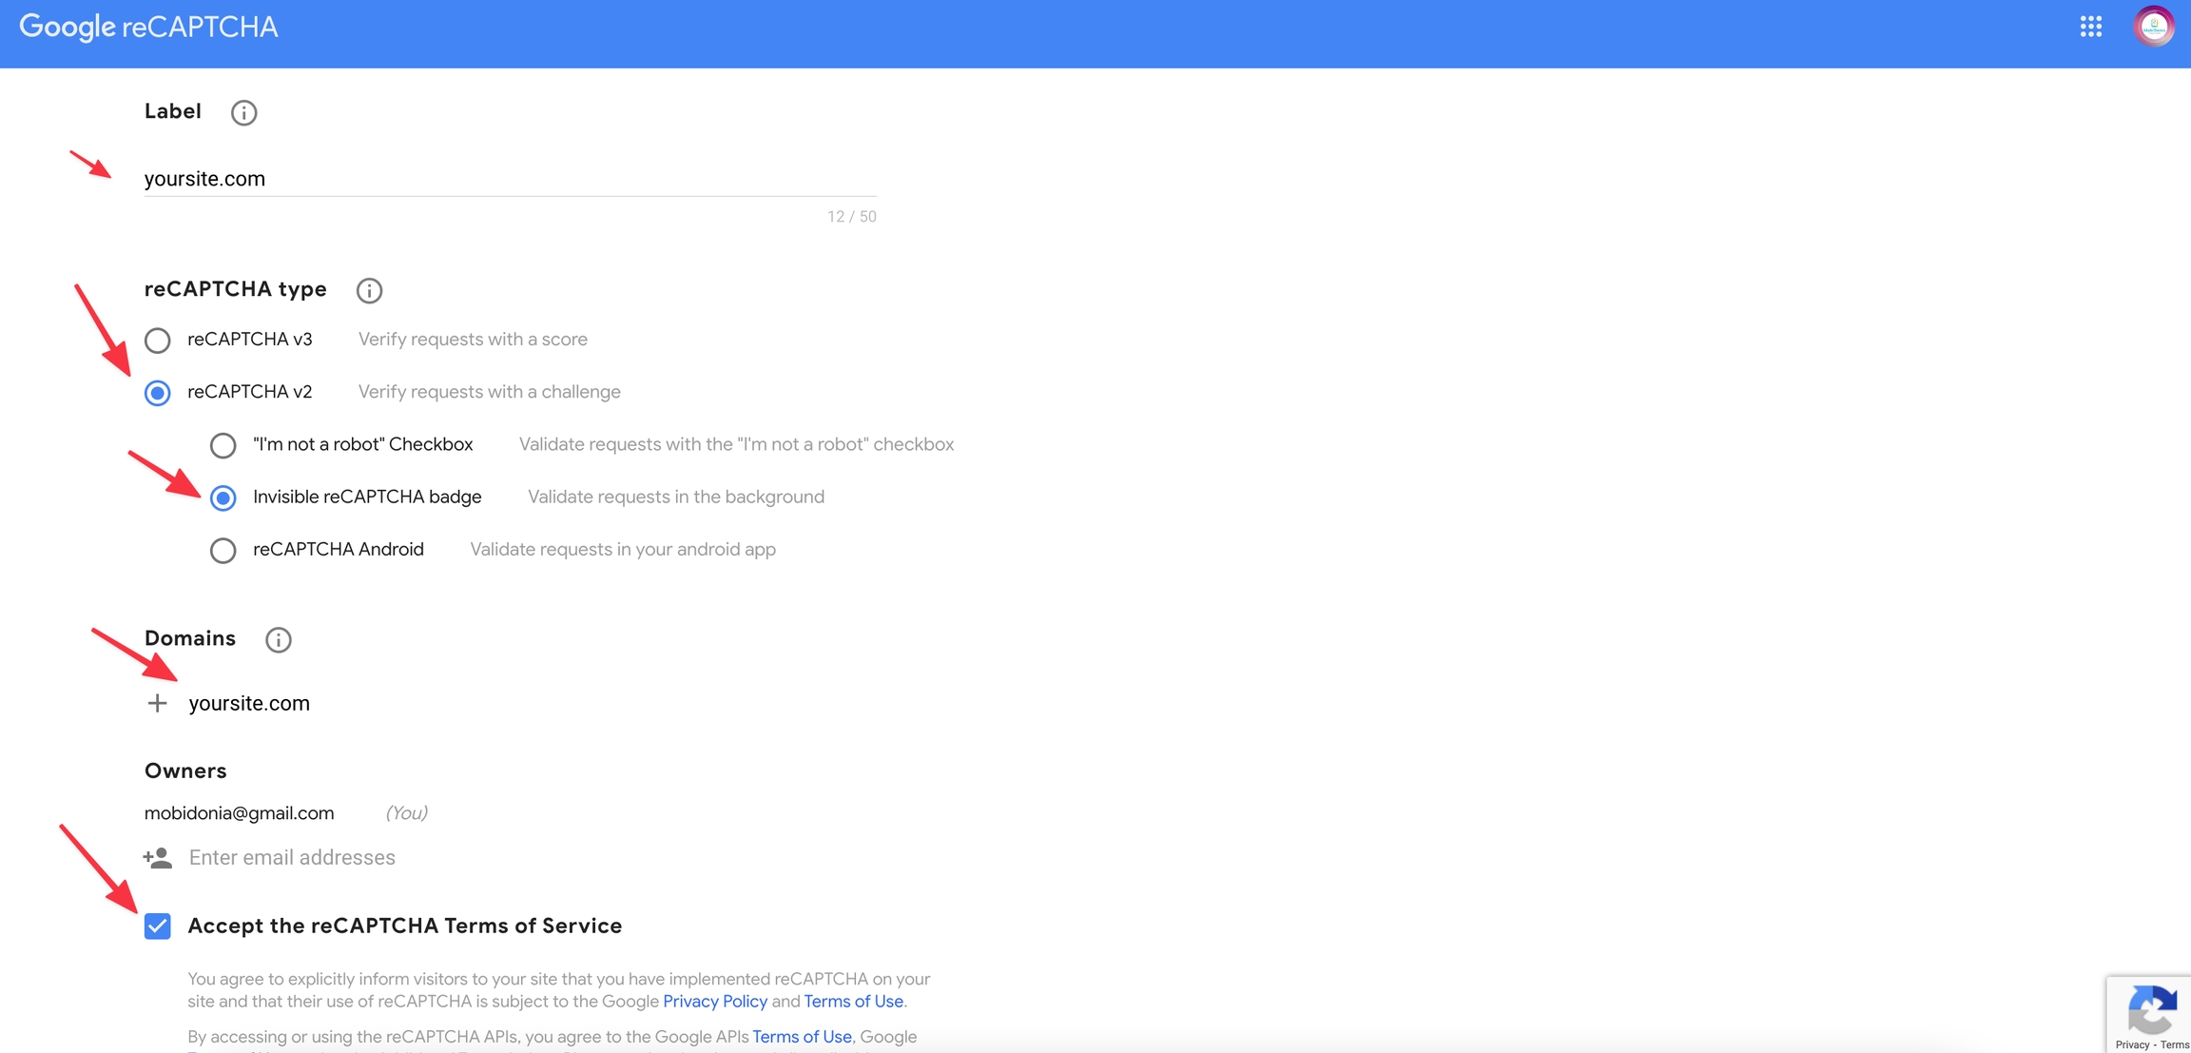Click the add-person icon under Owners

point(158,858)
